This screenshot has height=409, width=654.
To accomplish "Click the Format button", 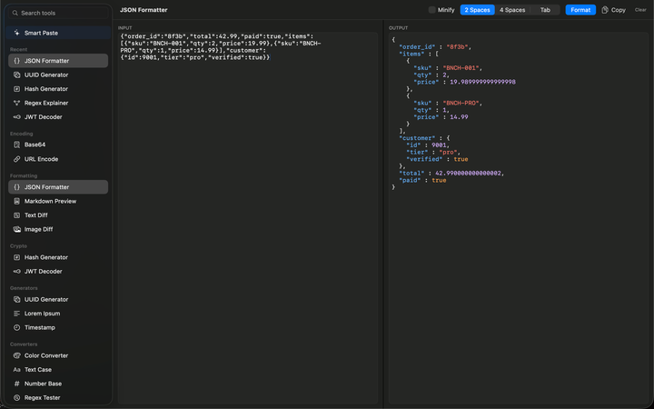I will point(580,10).
